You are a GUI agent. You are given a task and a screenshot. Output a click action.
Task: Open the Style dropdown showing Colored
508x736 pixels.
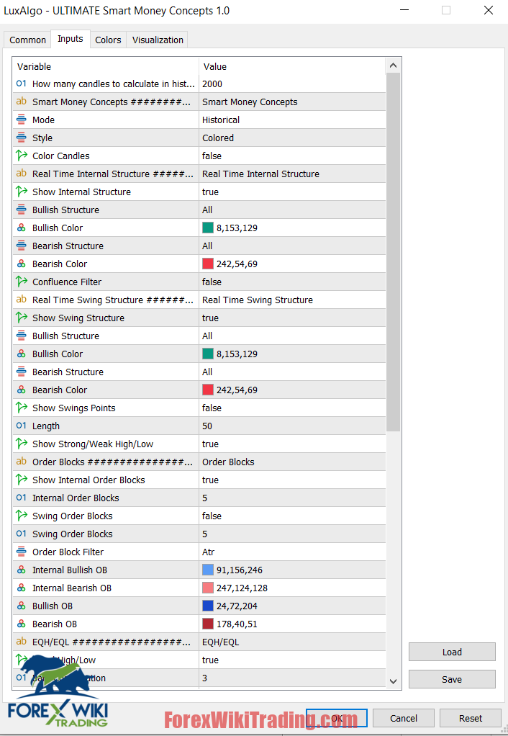pos(292,138)
